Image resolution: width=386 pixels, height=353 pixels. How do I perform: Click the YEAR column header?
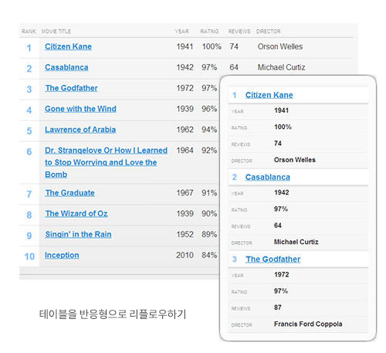[x=182, y=32]
